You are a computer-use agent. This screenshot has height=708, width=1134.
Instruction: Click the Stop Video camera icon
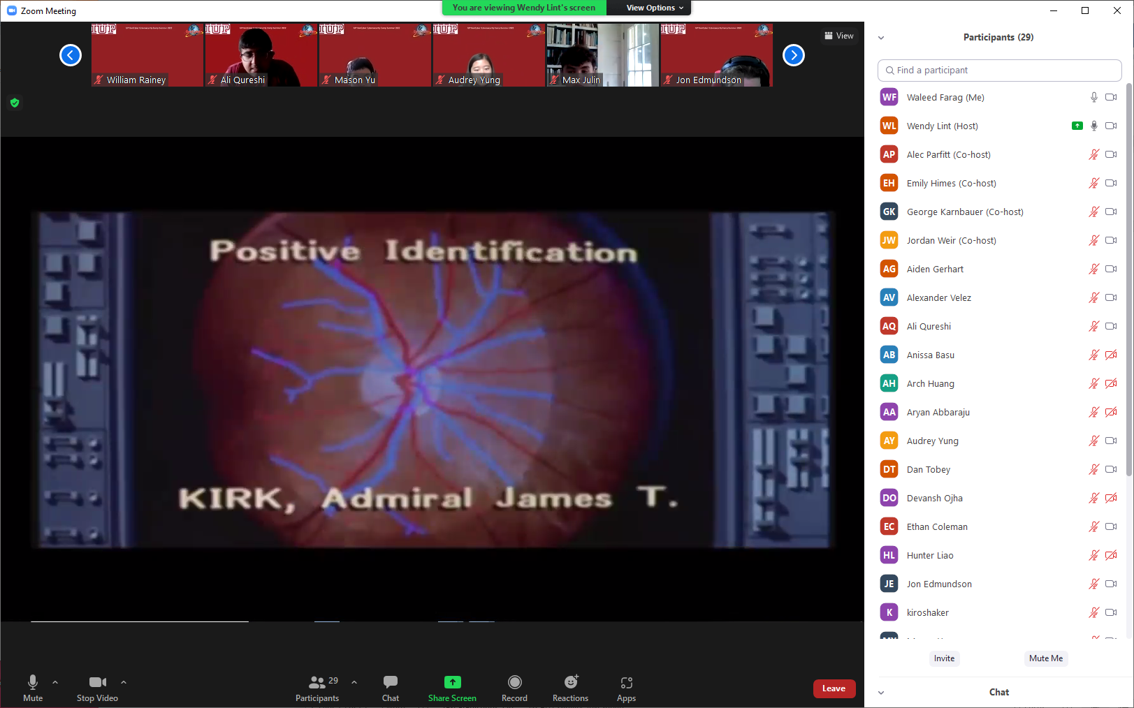98,682
